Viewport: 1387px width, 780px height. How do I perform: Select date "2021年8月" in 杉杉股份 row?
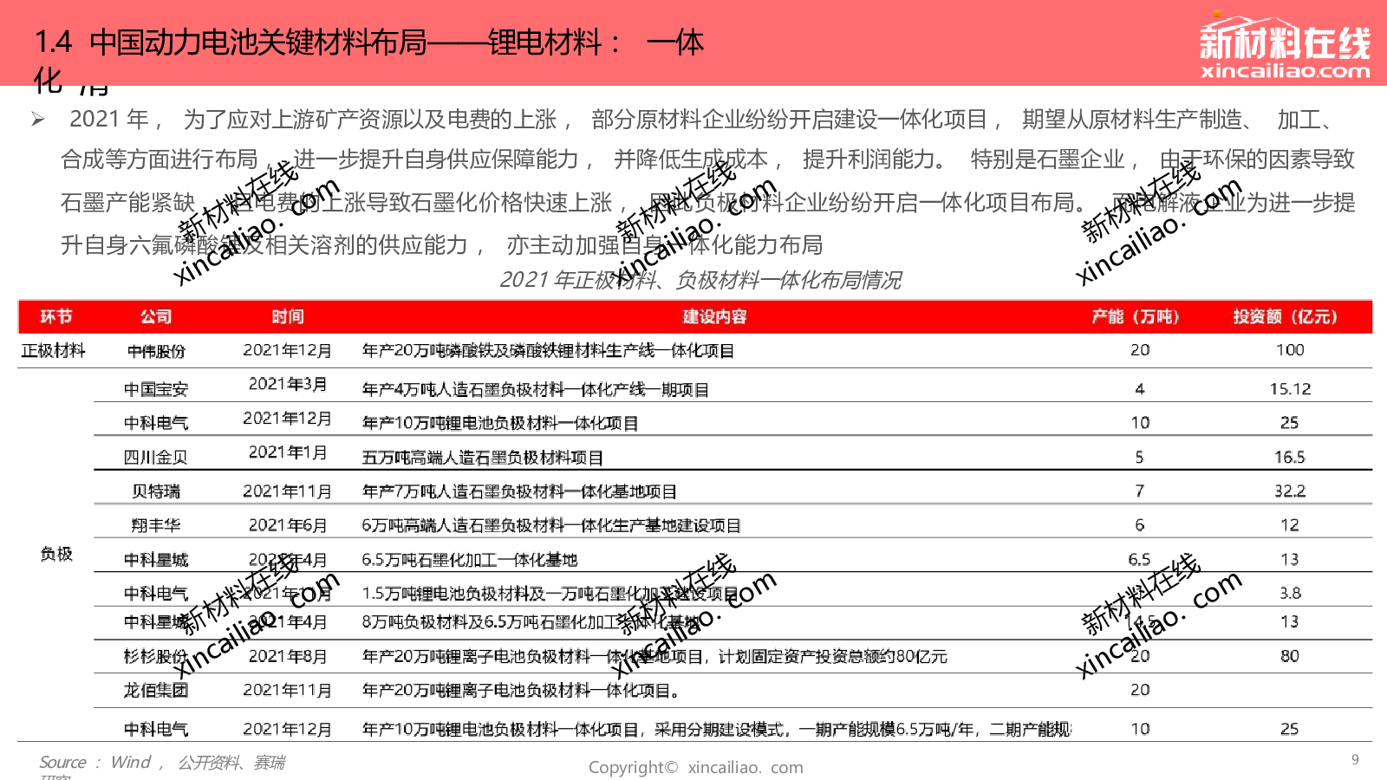(288, 656)
